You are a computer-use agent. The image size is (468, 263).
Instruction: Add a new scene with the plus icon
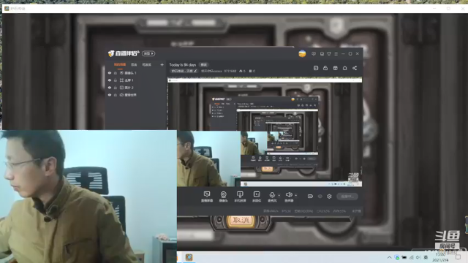point(162,65)
